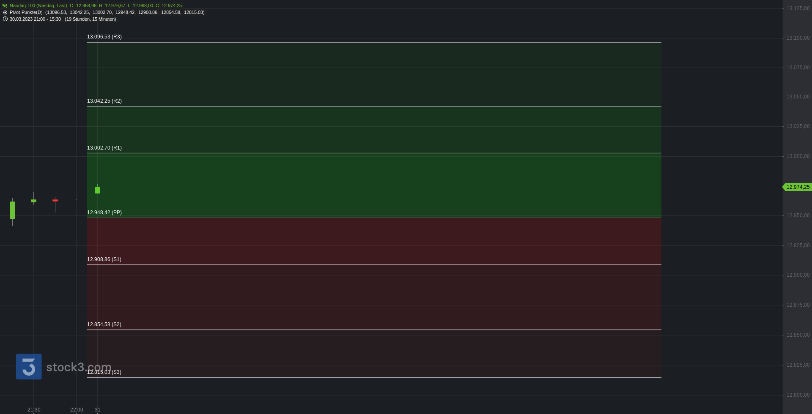The height and width of the screenshot is (414, 812).
Task: Select the 12.815,03 (S3) support label
Action: click(x=104, y=372)
